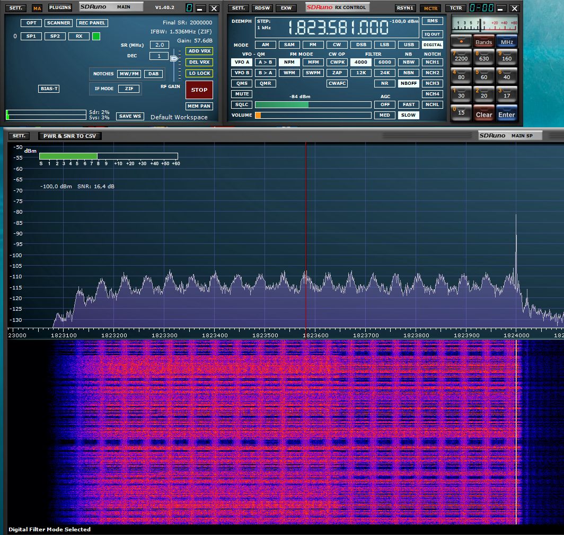Select USB mode
Screen dimensions: 564x535
tap(408, 45)
